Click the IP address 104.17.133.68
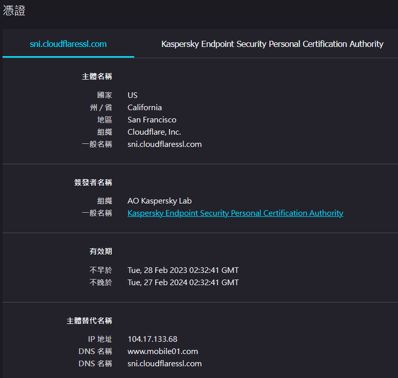This screenshot has height=378, width=398. coord(153,339)
